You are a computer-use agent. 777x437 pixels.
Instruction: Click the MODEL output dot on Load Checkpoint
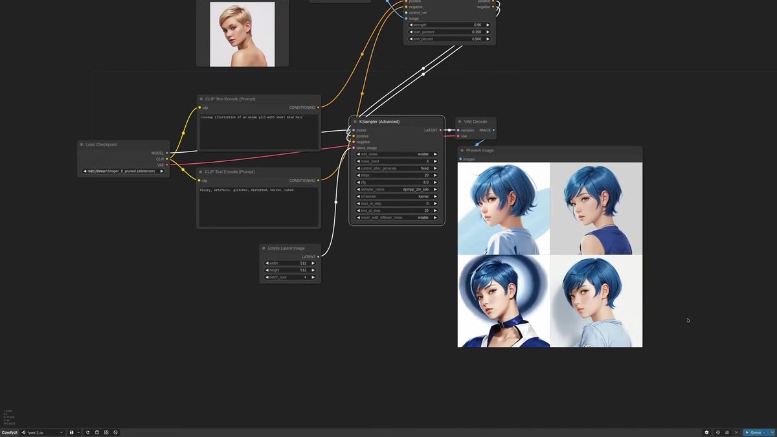coord(167,153)
